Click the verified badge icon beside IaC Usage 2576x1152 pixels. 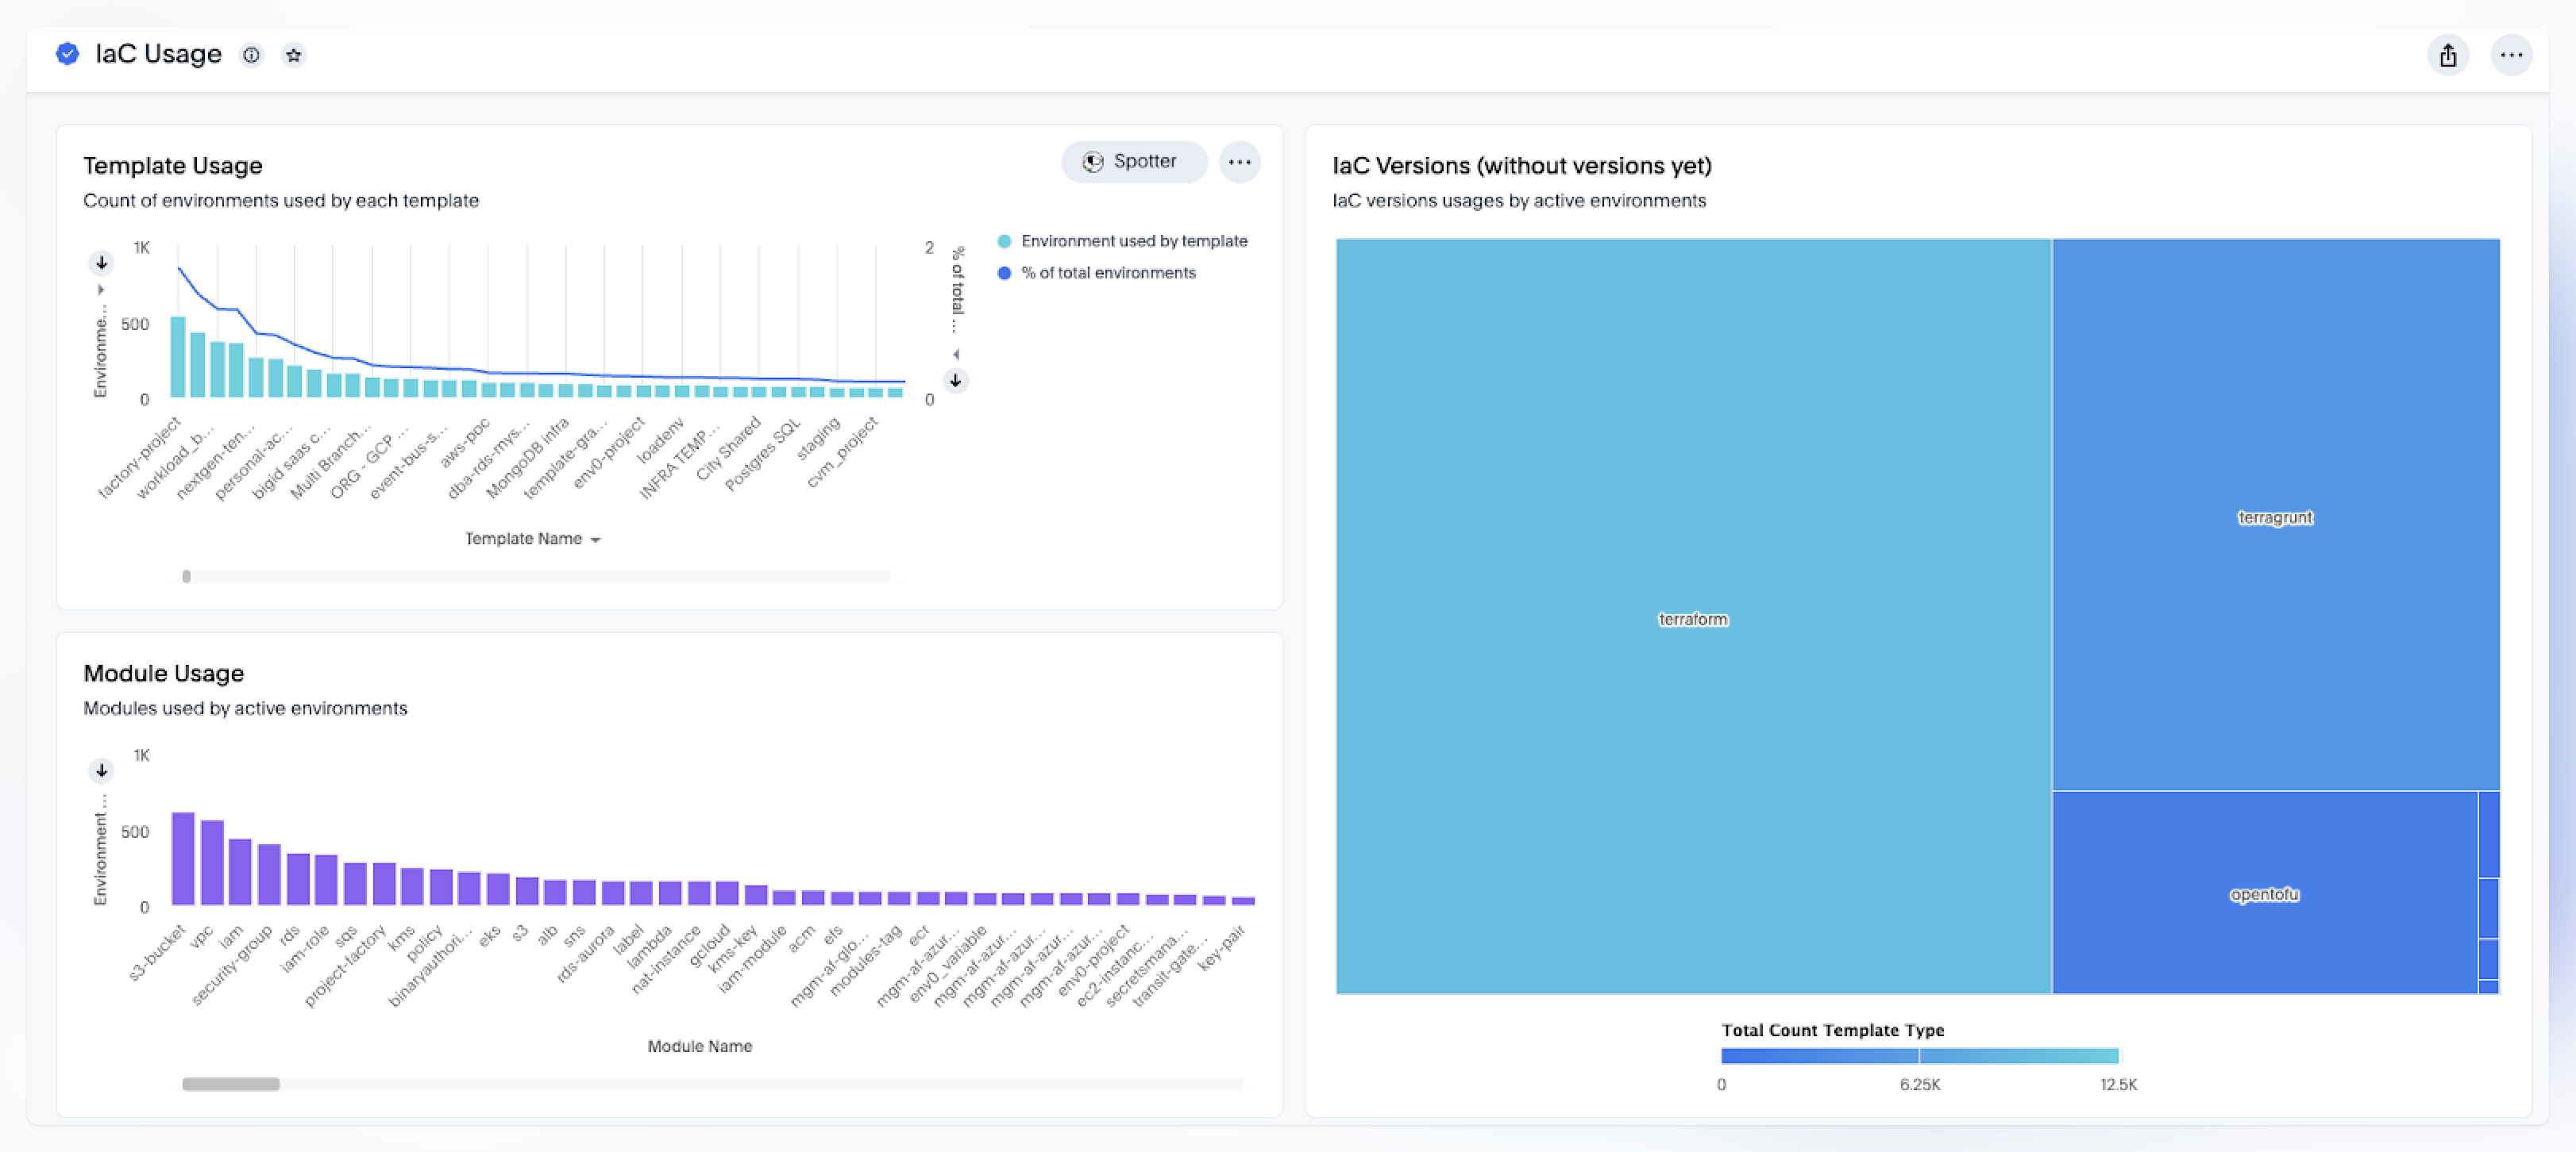coord(67,54)
